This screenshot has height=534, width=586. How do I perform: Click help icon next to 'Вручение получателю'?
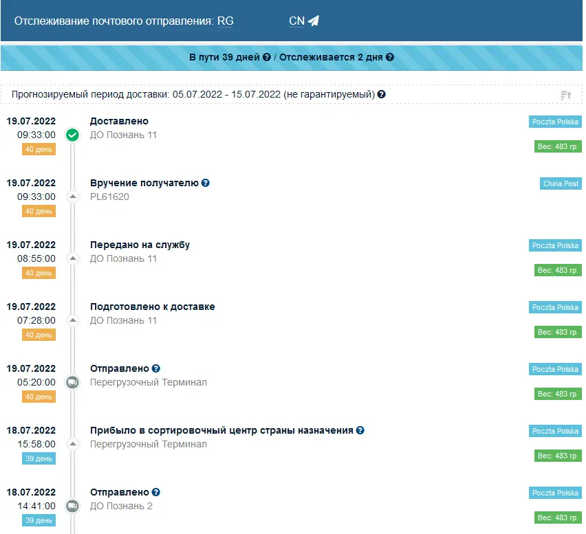tap(205, 183)
